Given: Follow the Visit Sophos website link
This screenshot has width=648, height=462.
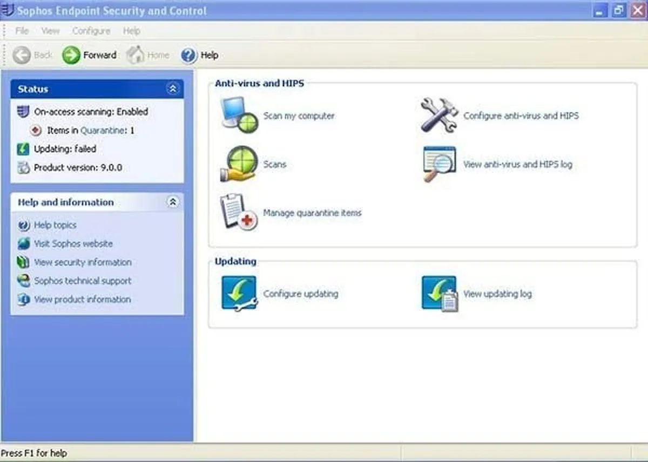Looking at the screenshot, I should (x=73, y=243).
